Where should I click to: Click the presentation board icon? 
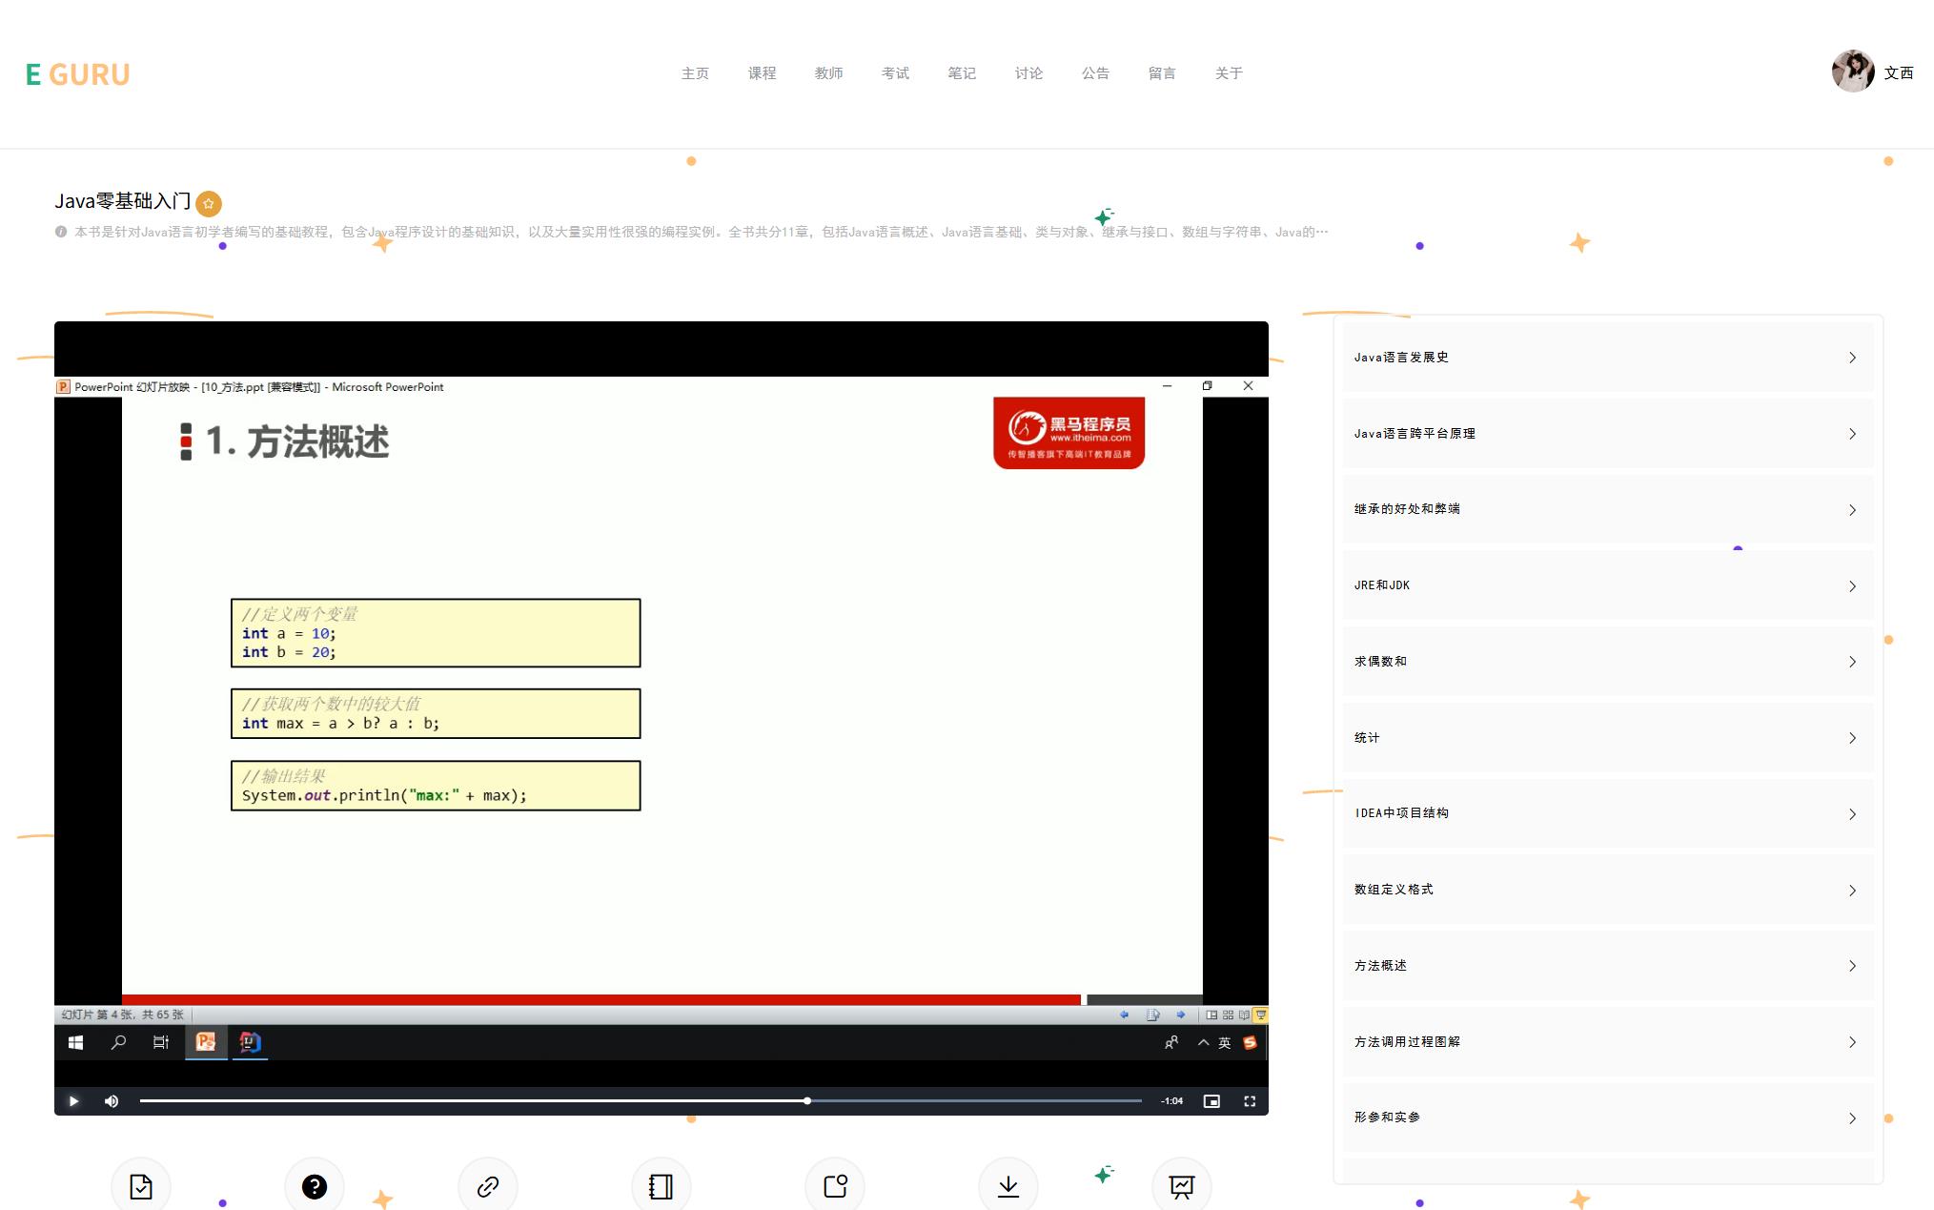[x=1182, y=1186]
